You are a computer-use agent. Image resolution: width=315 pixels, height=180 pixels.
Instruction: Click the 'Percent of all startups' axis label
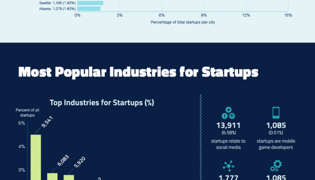tap(27, 112)
